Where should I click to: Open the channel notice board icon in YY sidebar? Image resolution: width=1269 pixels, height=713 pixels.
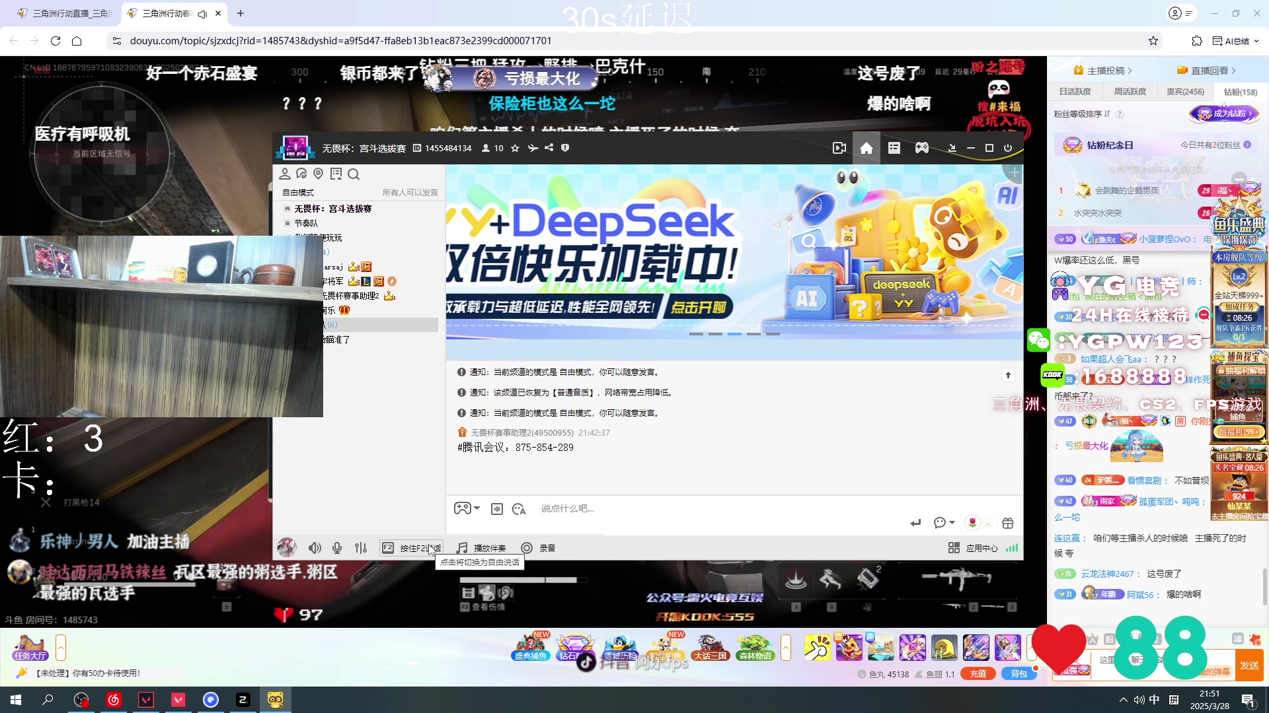click(336, 174)
